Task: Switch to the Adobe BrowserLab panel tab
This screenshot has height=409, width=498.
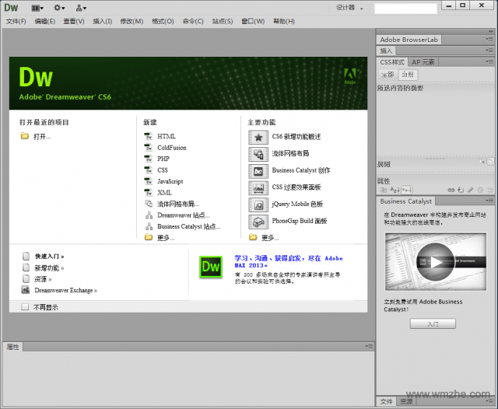Action: click(x=409, y=40)
